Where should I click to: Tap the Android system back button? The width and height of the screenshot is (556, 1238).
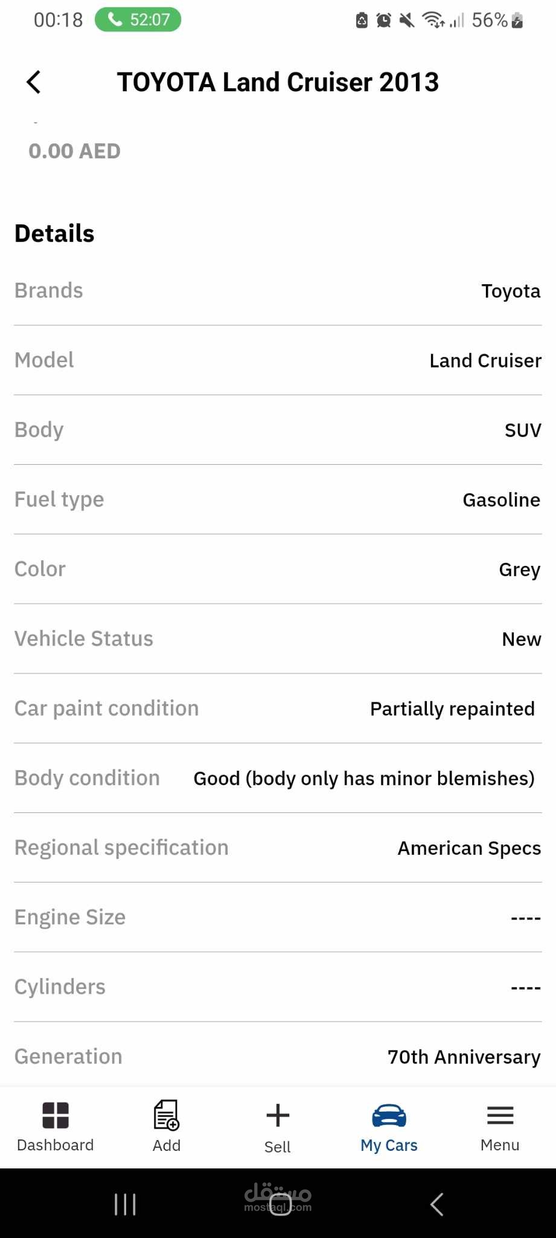coord(437,1204)
